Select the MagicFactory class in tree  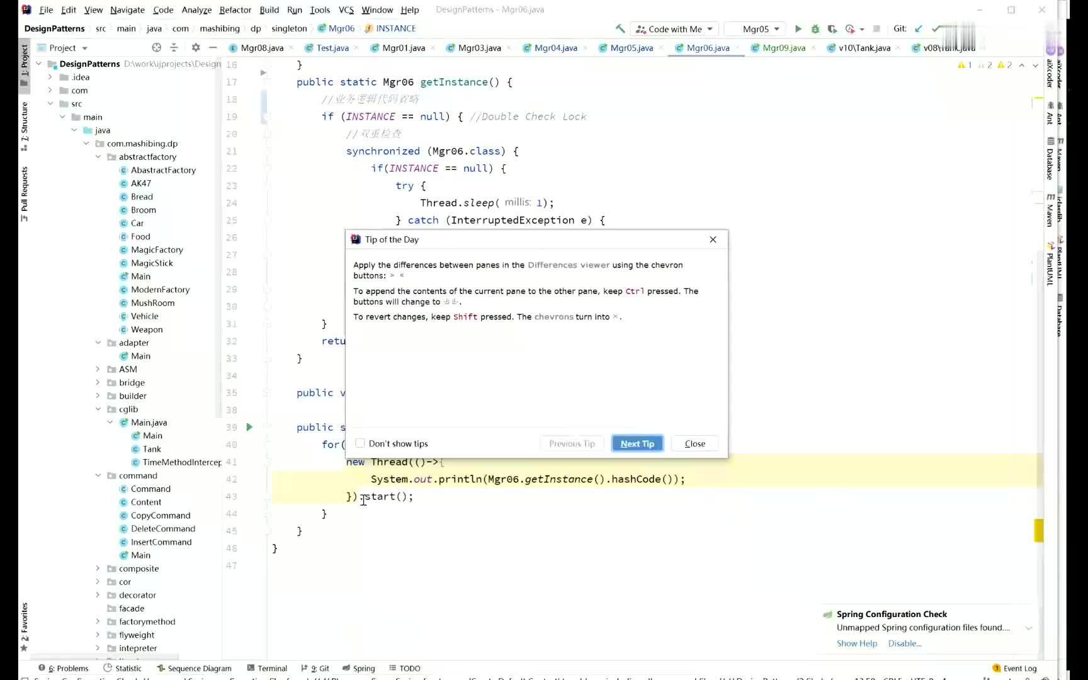157,250
